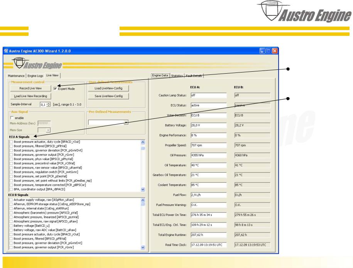Click the Record Live View button
Screen dimensions: 353x268
tap(30, 88)
